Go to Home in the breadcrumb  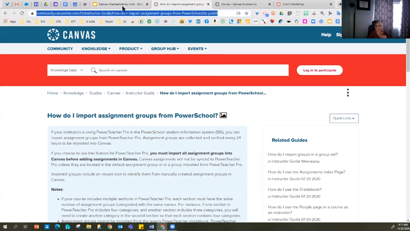(53, 93)
